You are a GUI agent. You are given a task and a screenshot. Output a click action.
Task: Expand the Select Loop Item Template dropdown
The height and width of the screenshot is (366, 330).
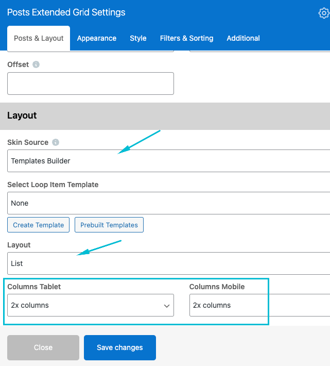[168, 203]
